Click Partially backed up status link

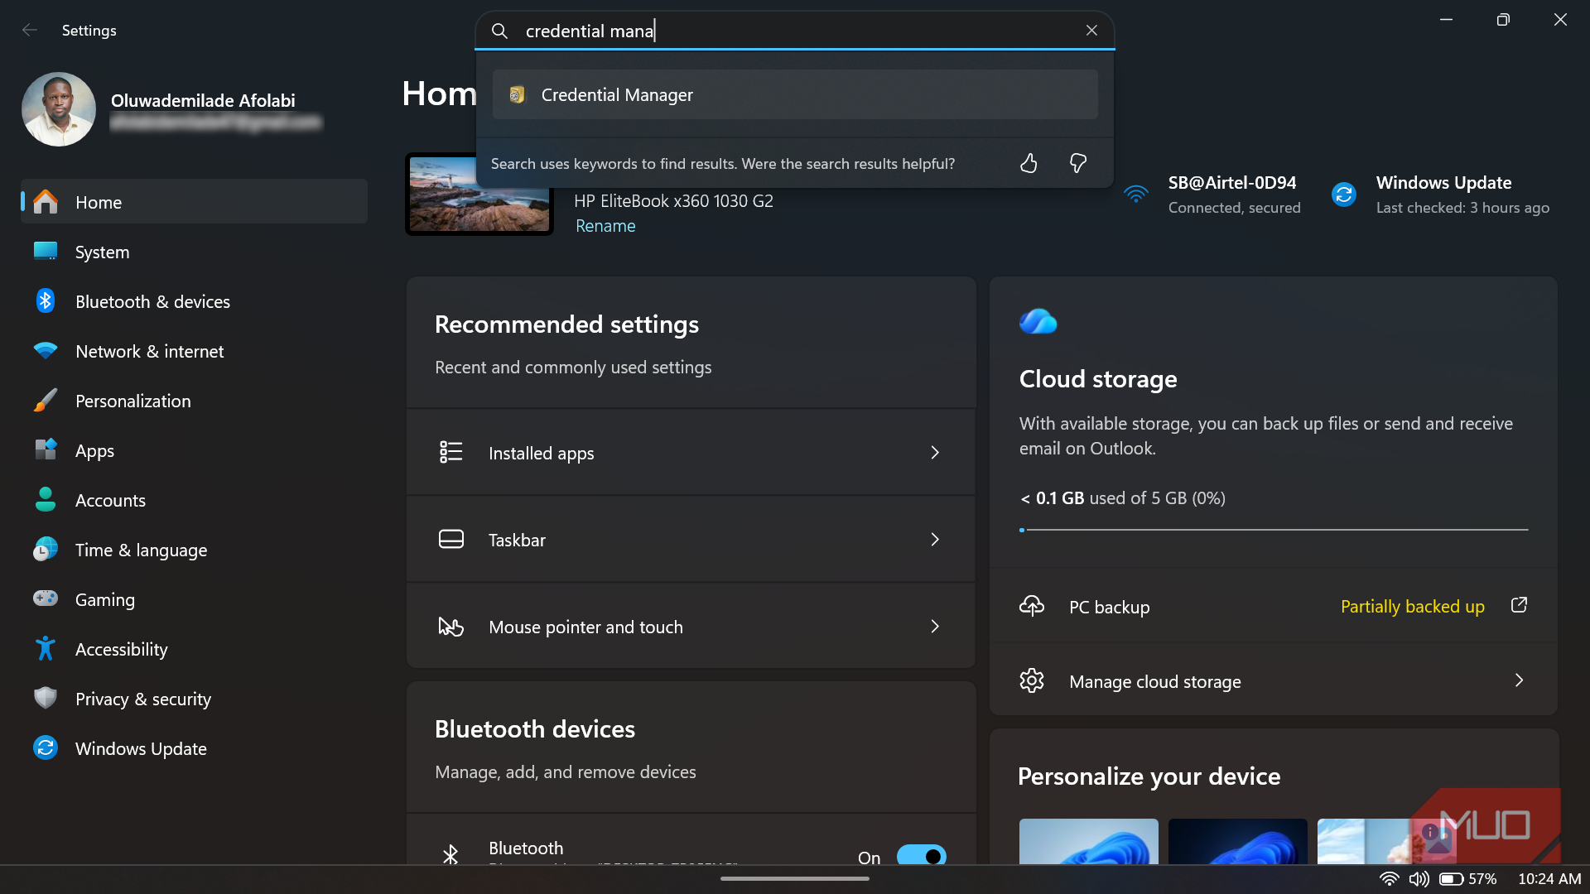(x=1412, y=607)
